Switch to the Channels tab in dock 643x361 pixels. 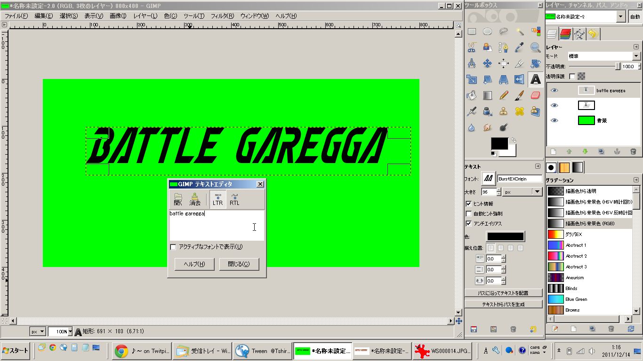565,34
